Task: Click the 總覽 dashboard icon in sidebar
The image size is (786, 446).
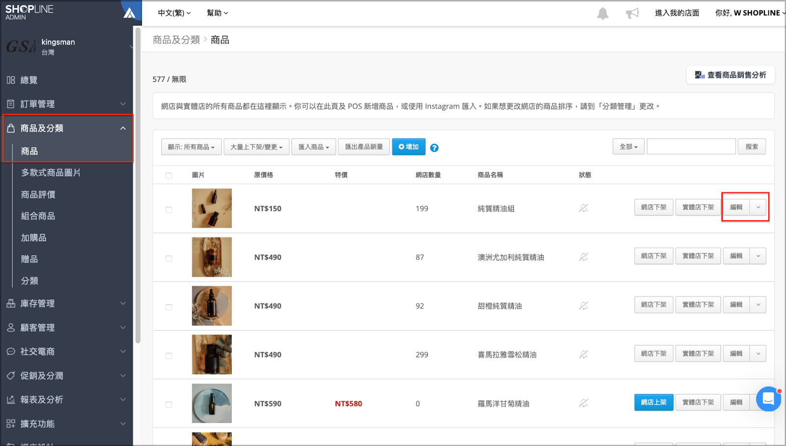Action: 11,80
